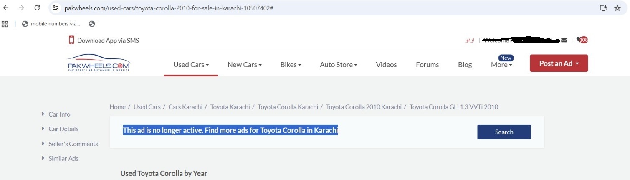Open site information icon in address bar
The height and width of the screenshot is (180, 630).
tap(56, 8)
